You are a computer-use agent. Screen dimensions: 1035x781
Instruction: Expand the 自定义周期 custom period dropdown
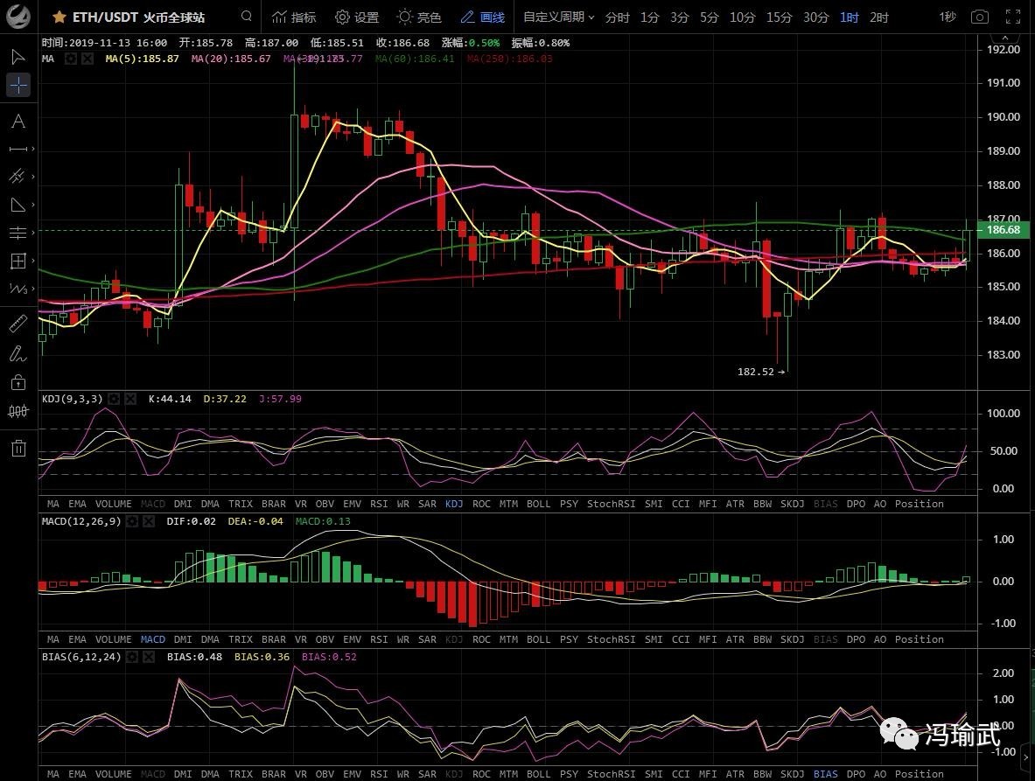tap(558, 17)
